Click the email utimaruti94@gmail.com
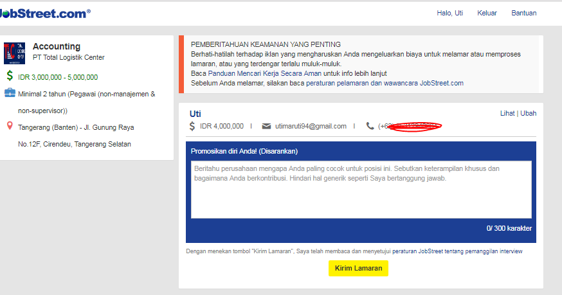Screen dimensions: 562x295 [311, 126]
